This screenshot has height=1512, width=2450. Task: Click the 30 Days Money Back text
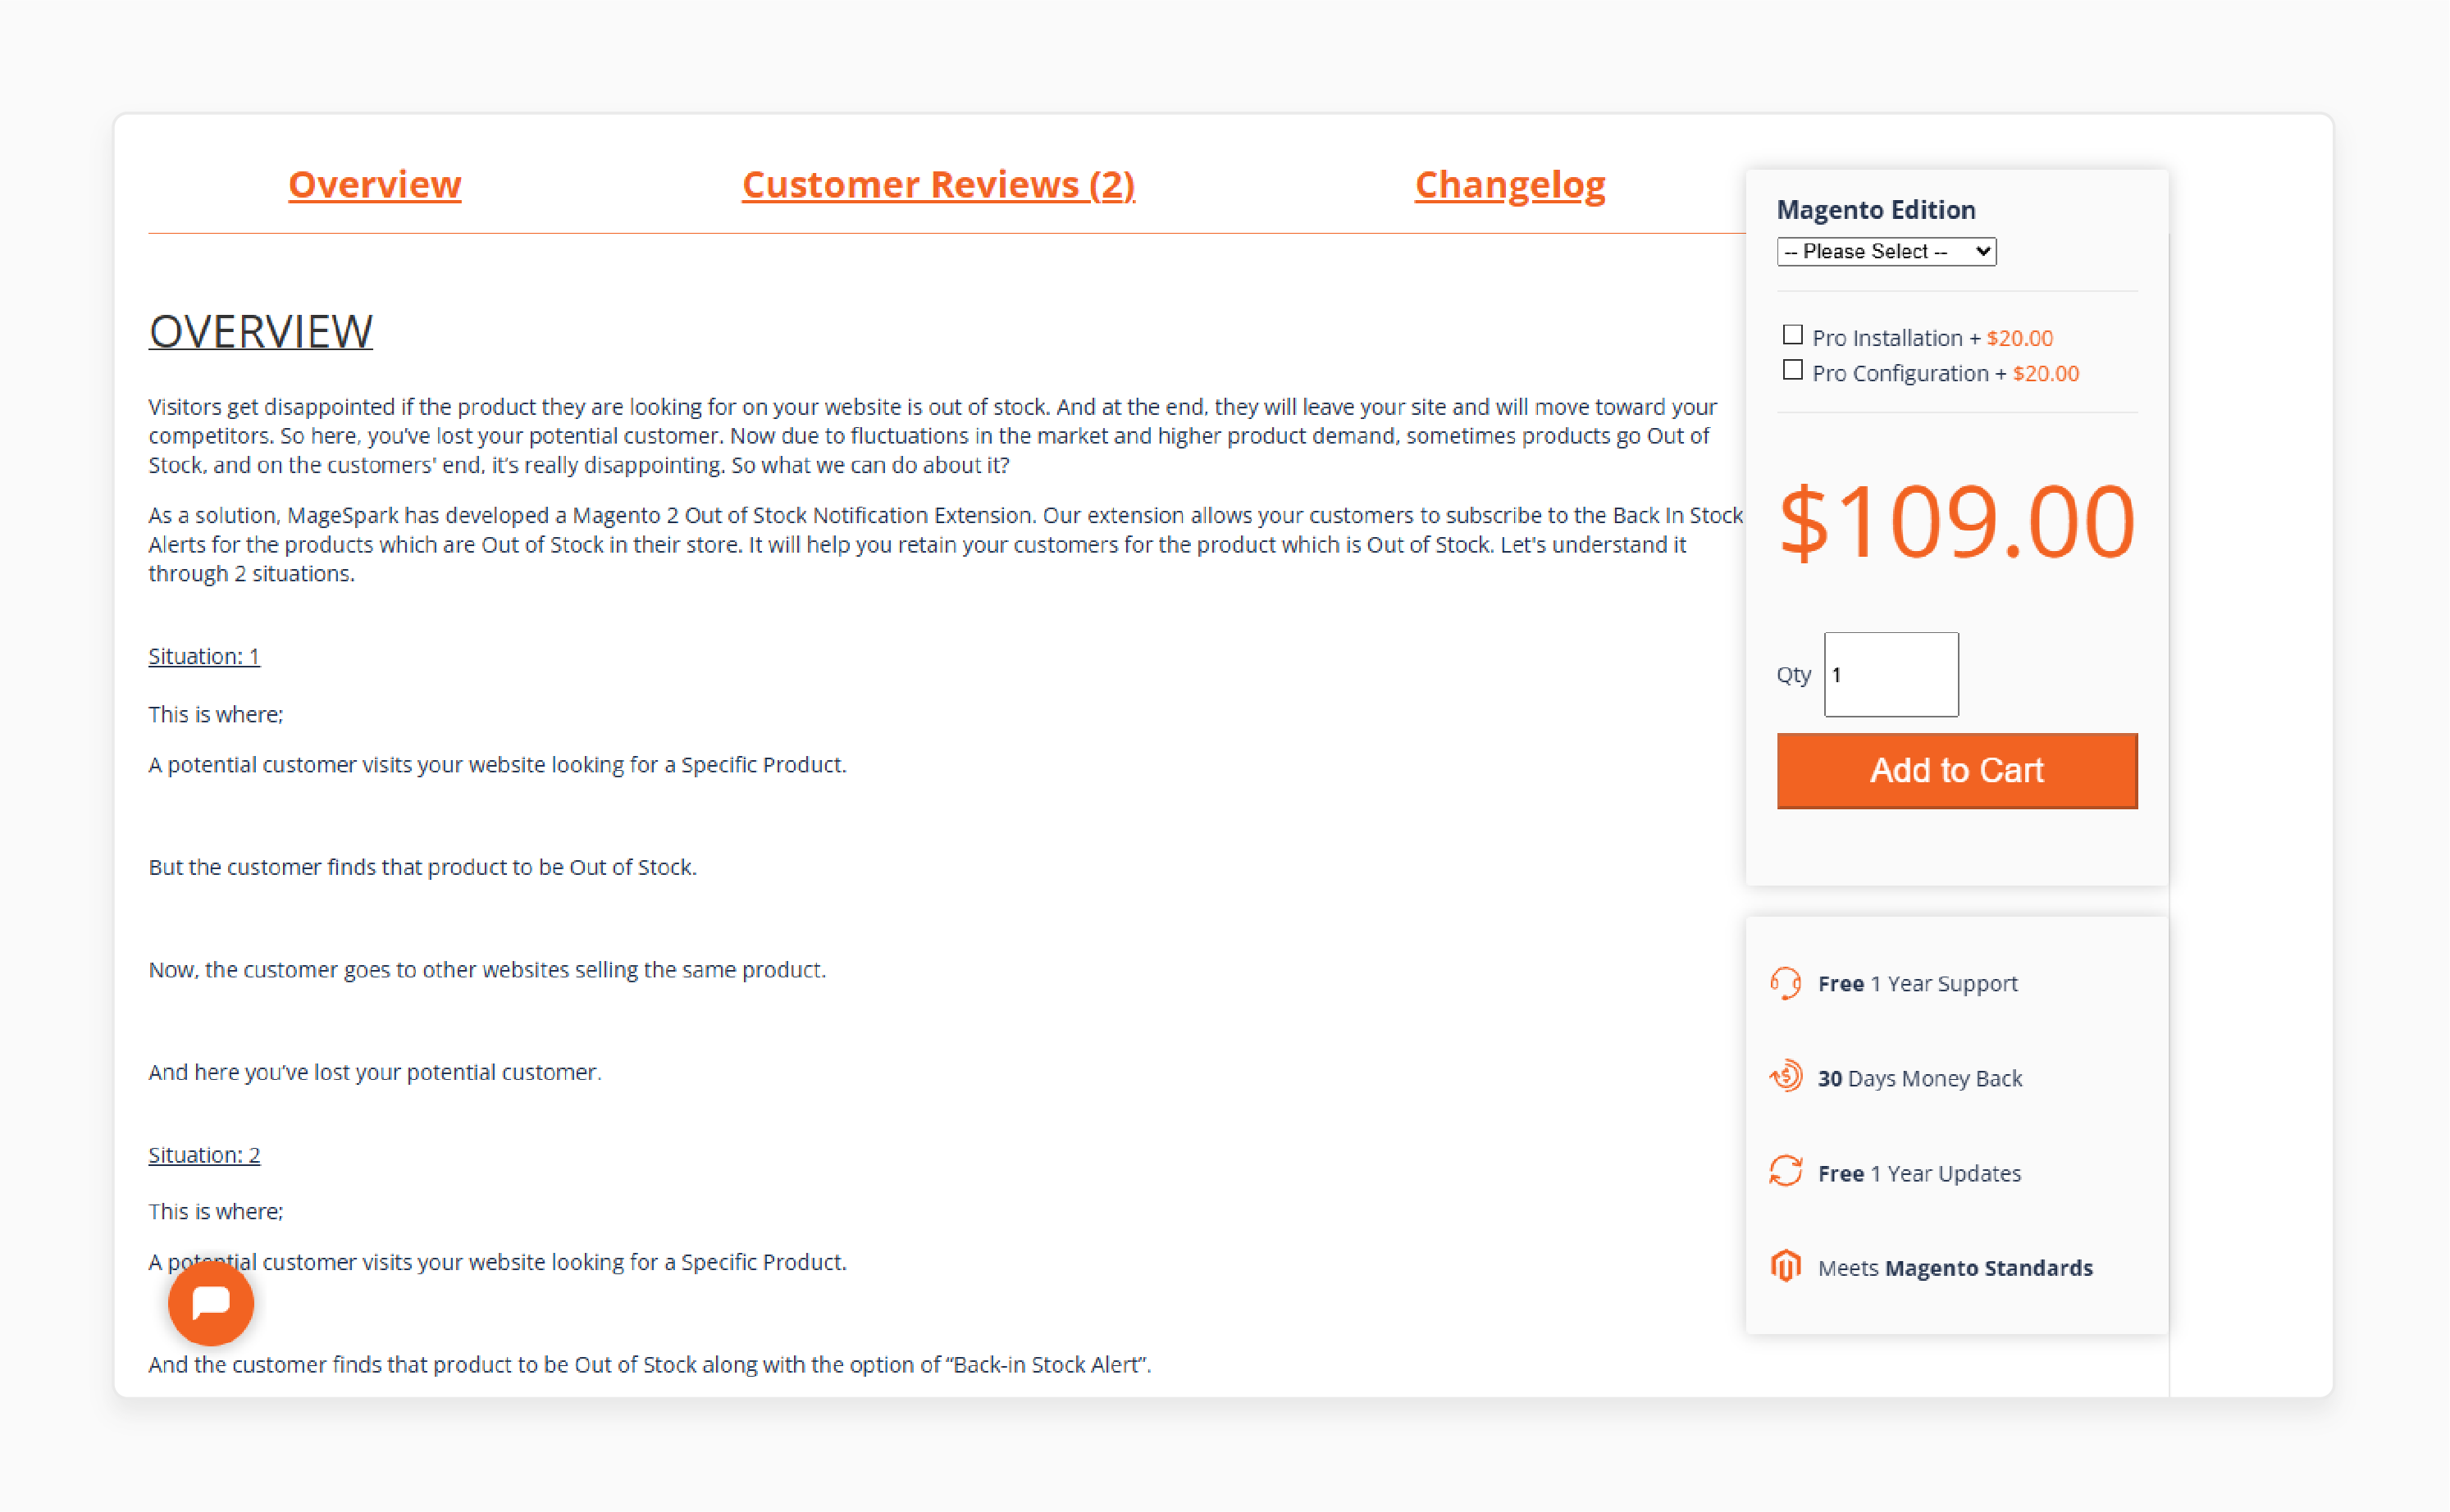click(x=1919, y=1078)
